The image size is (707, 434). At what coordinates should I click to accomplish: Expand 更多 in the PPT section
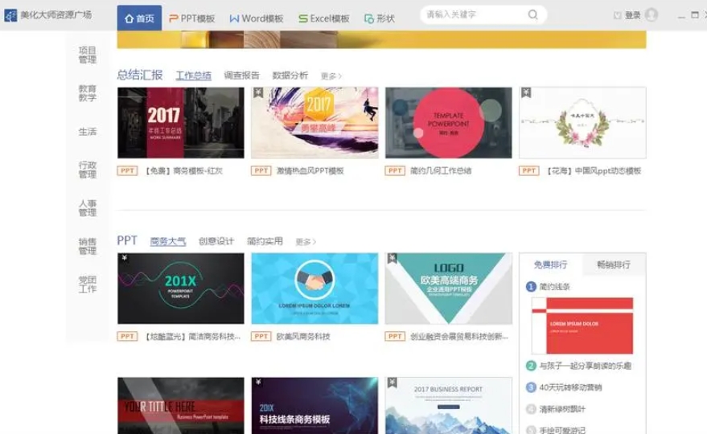(306, 242)
